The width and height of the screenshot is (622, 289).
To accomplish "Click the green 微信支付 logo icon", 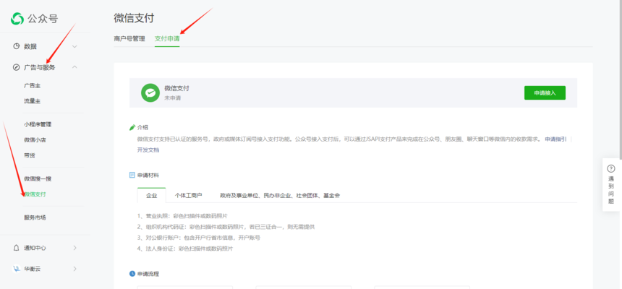I will coord(150,92).
